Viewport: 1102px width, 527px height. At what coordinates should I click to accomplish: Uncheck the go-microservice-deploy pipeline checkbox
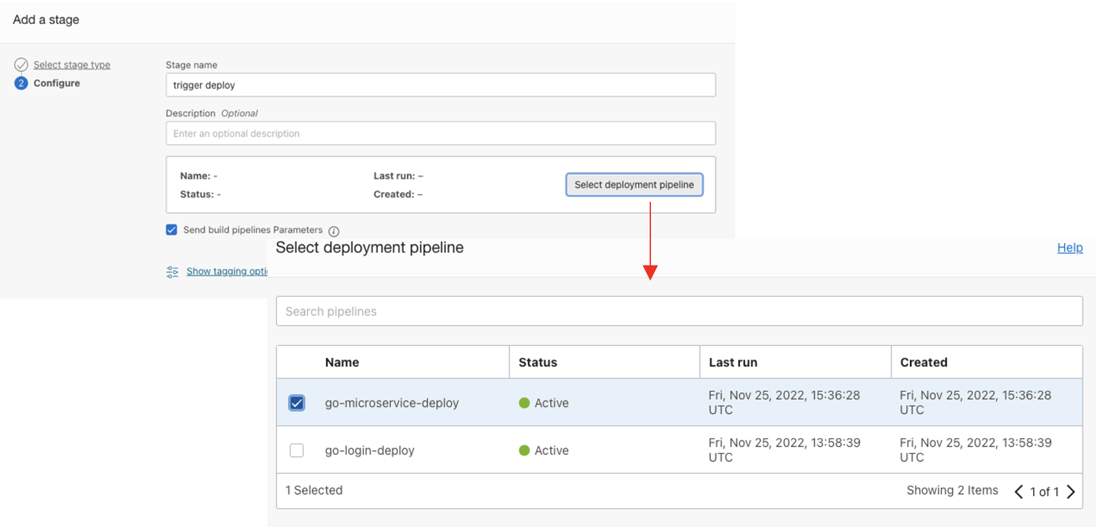pyautogui.click(x=297, y=403)
